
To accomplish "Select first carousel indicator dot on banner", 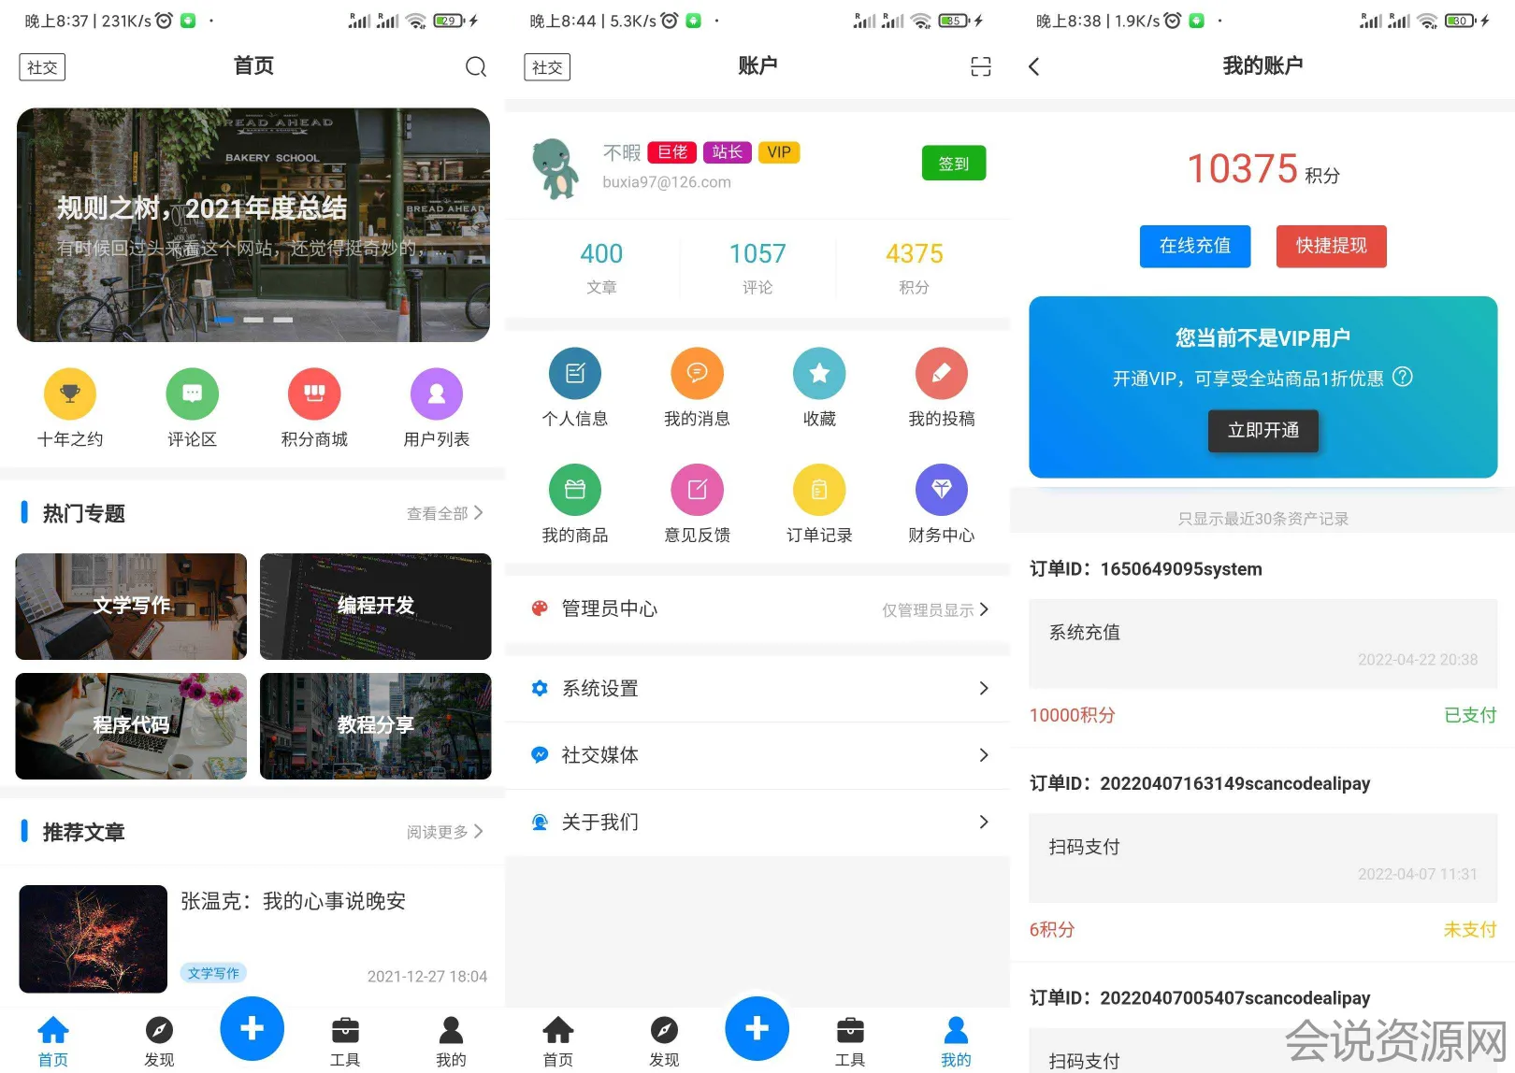I will tap(224, 320).
